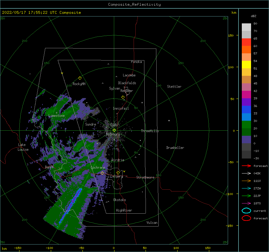The image size is (269, 252).
Task: Click the white plus marker east of ThreeHills
Action: 169,120
